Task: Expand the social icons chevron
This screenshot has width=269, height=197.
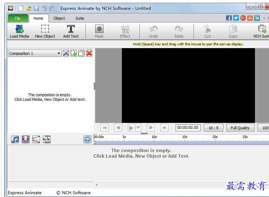Action: click(x=264, y=18)
